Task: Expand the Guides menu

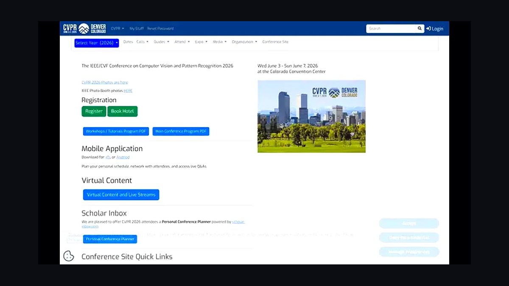Action: (x=162, y=42)
